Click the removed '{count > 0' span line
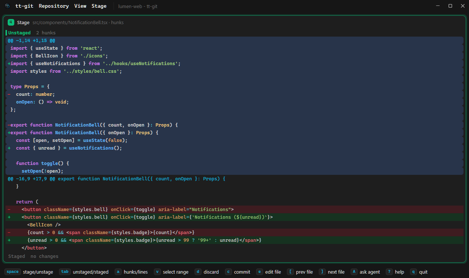The image size is (469, 278). (x=234, y=232)
